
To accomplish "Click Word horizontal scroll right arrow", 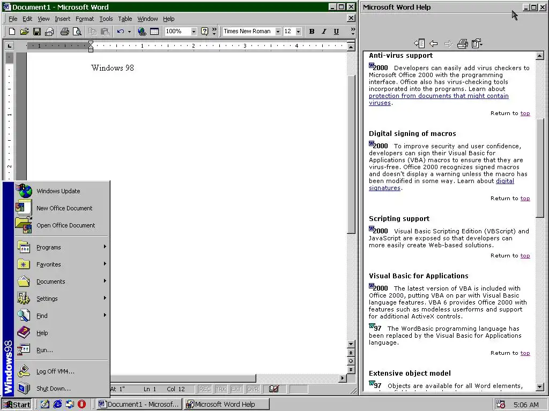I will tap(343, 378).
